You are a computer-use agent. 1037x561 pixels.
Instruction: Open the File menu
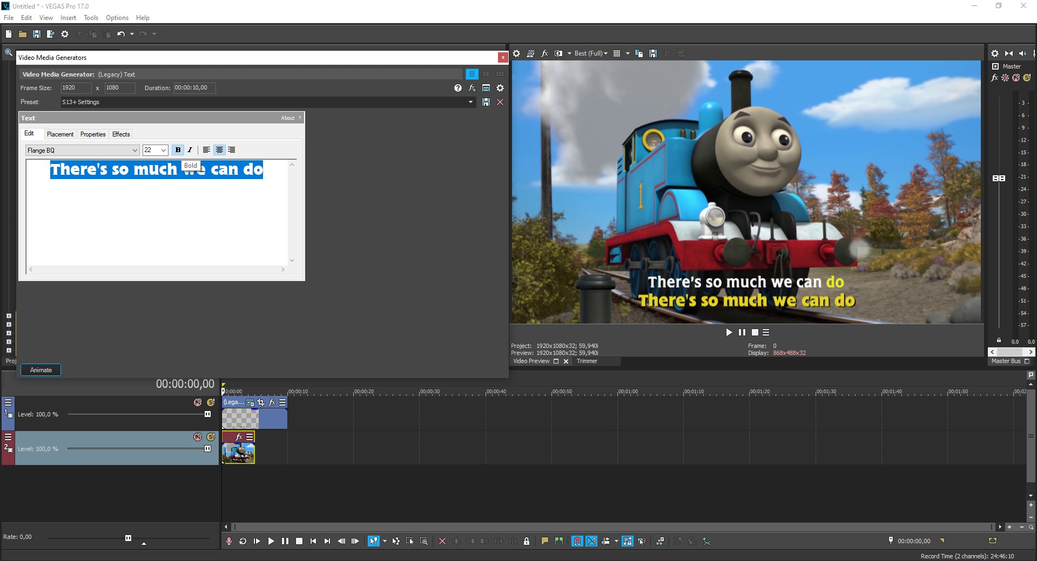[x=9, y=18]
